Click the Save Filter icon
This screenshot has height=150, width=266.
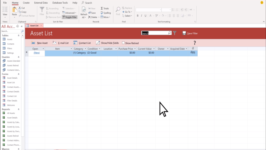pos(184,33)
